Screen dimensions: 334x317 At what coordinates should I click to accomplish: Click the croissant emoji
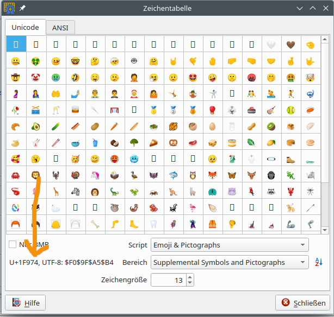[x=16, y=126]
